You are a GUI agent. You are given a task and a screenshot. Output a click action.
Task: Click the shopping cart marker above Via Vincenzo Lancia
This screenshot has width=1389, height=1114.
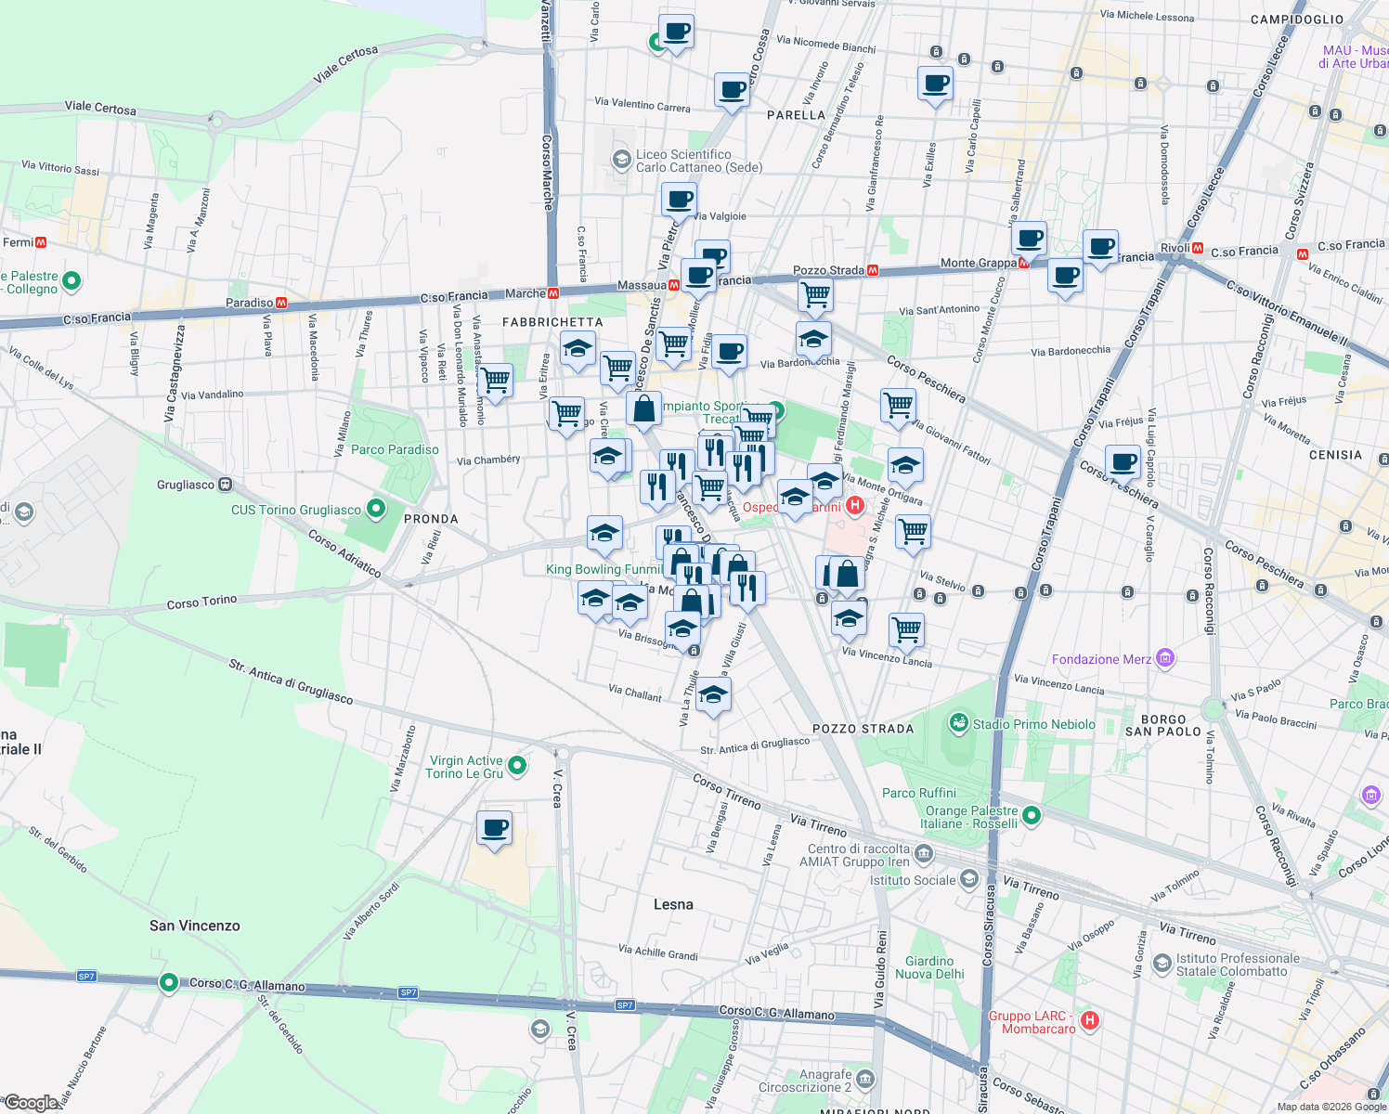click(907, 631)
